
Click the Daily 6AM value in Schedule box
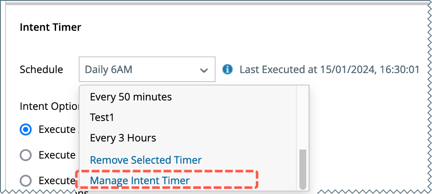click(x=109, y=69)
